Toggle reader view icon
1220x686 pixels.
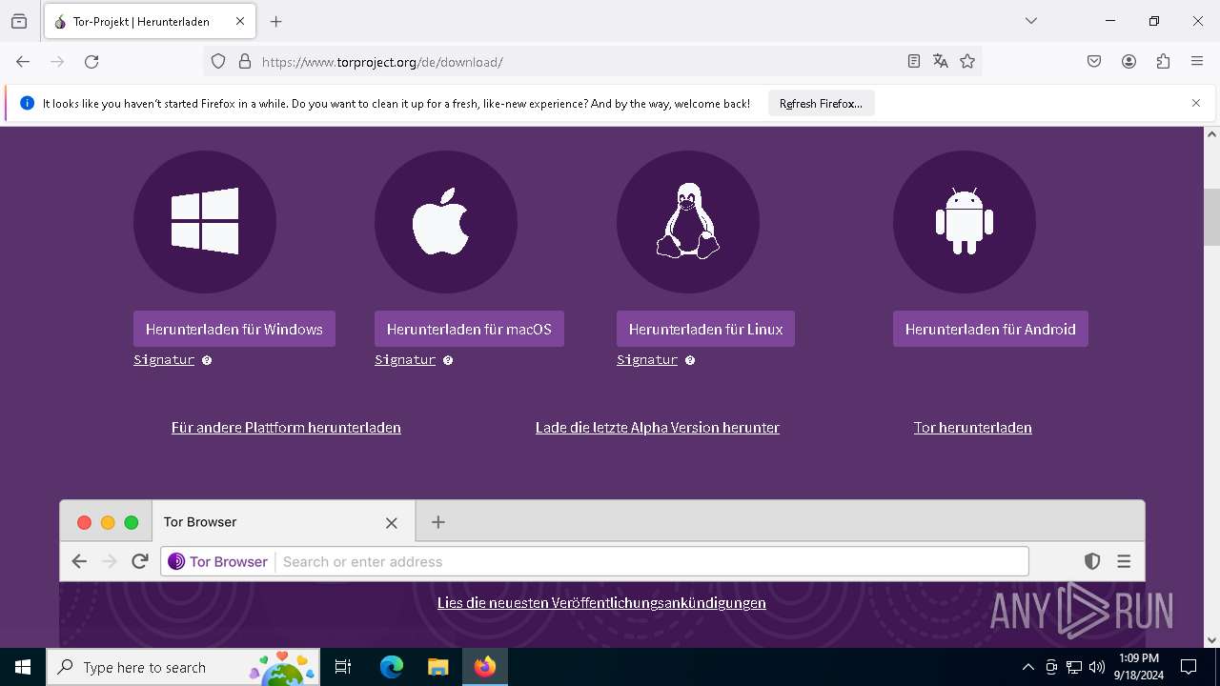[914, 62]
